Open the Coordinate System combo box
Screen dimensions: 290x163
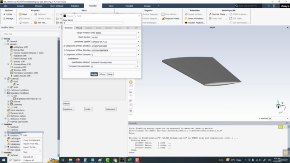pyautogui.click(x=115, y=42)
